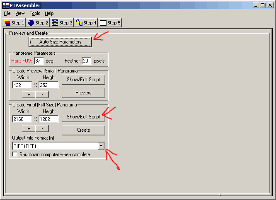Open the File menu
This screenshot has height=200, width=276.
(x=7, y=13)
